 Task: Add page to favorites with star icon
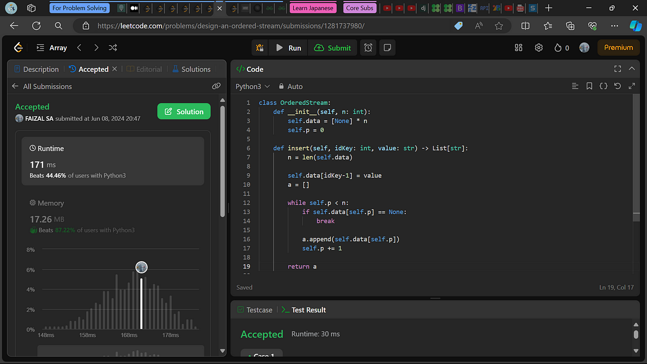click(x=499, y=25)
